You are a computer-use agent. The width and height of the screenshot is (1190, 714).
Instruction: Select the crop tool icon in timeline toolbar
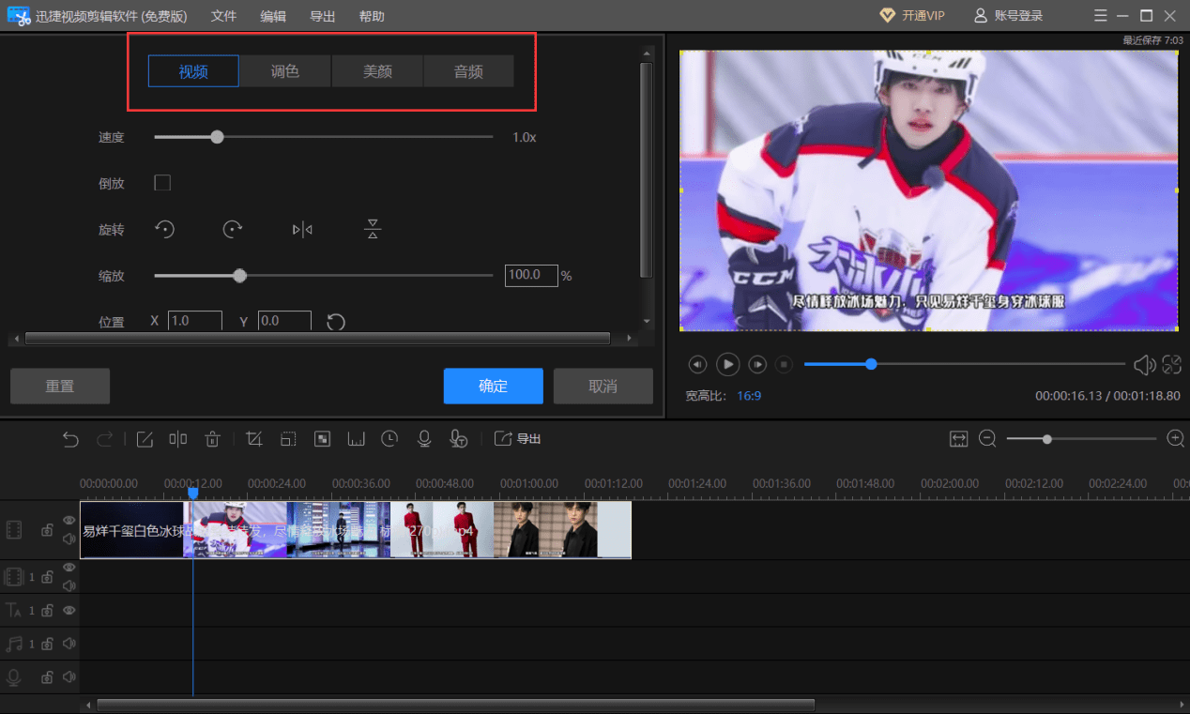253,439
